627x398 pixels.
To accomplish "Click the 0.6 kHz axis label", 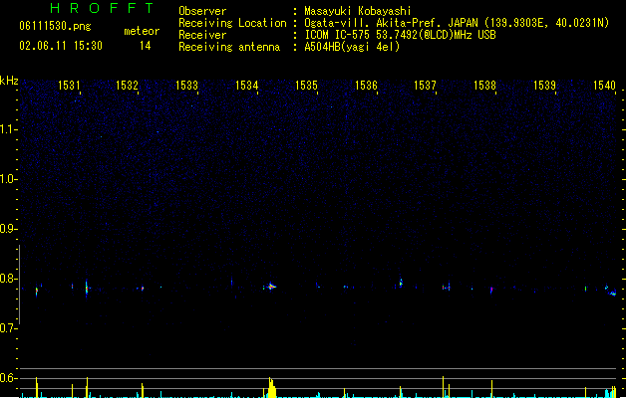I will pos(8,378).
